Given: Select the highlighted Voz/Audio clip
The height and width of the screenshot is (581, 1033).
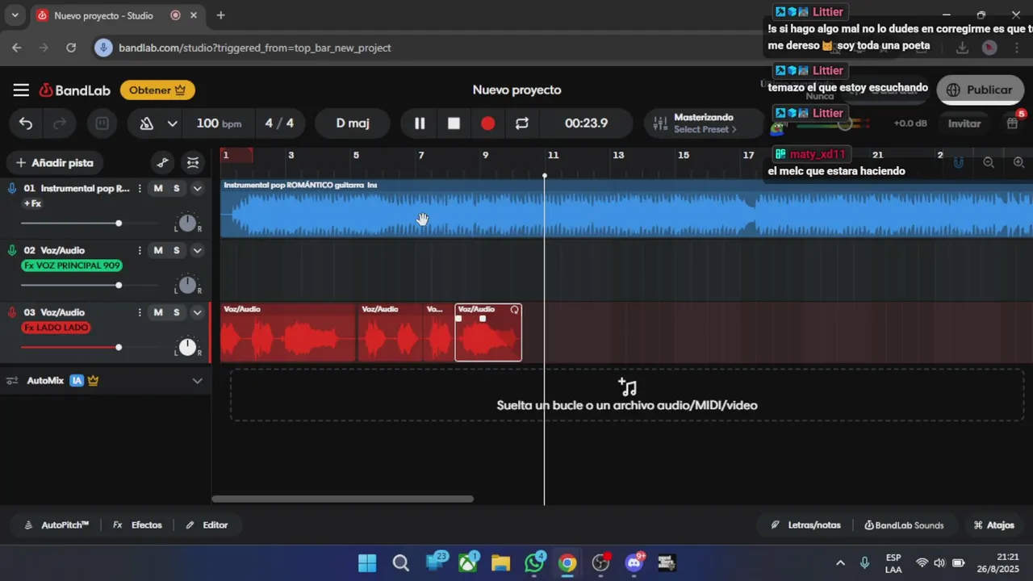Looking at the screenshot, I should tap(488, 332).
